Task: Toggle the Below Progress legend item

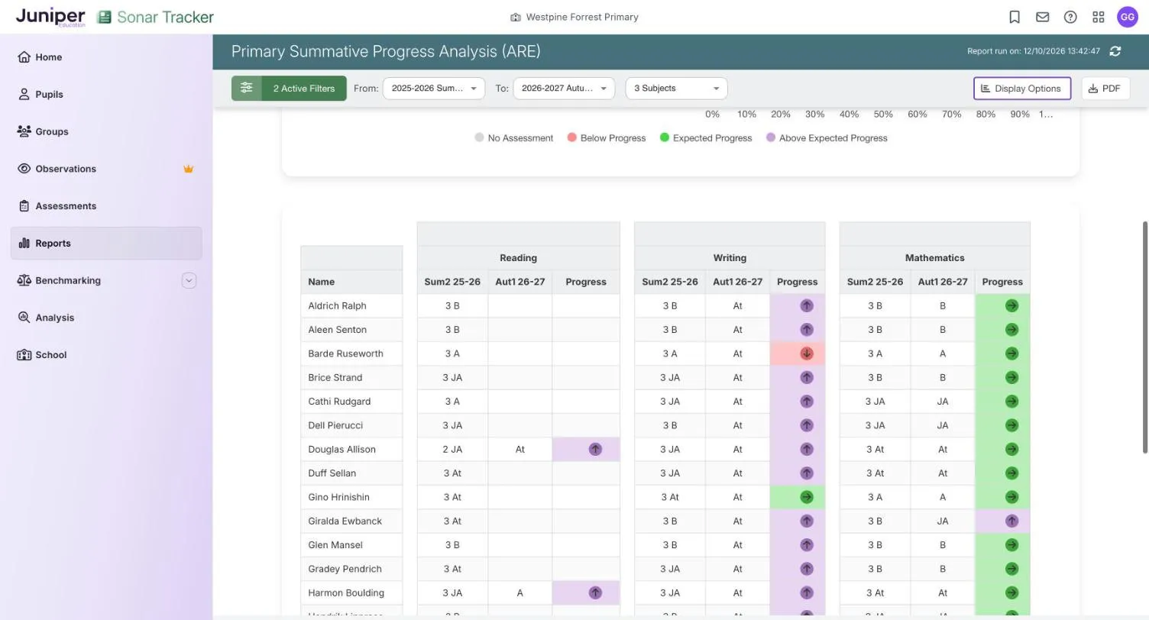Action: click(607, 138)
